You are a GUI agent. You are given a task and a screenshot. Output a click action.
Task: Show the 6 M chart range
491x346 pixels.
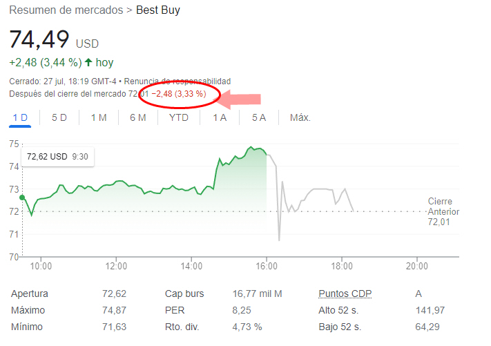(137, 117)
